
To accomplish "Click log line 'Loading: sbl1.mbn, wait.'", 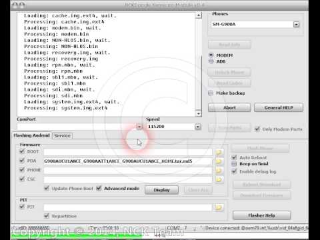I will coord(61,77).
